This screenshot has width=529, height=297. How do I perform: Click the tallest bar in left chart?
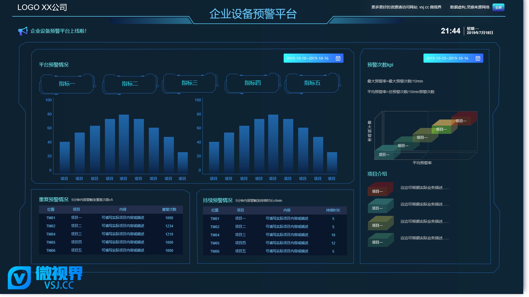124,144
